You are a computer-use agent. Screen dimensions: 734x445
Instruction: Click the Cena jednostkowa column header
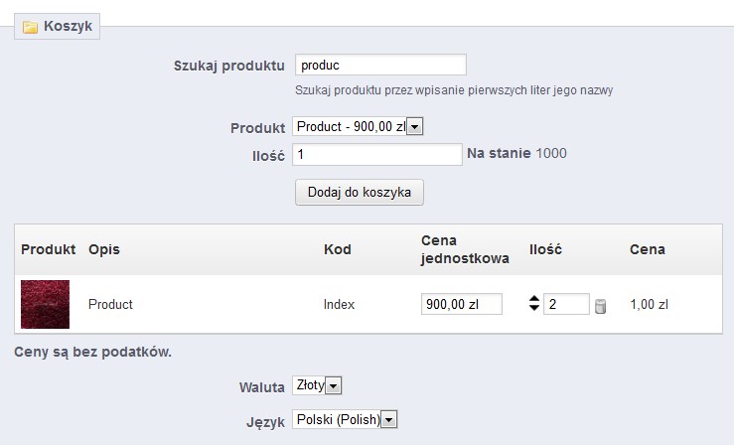pos(465,249)
